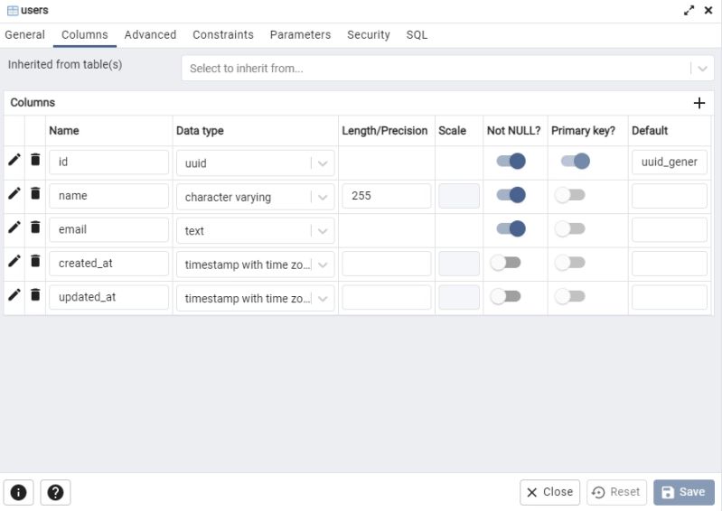This screenshot has width=722, height=511.
Task: Open the Parameters tab
Action: [300, 35]
